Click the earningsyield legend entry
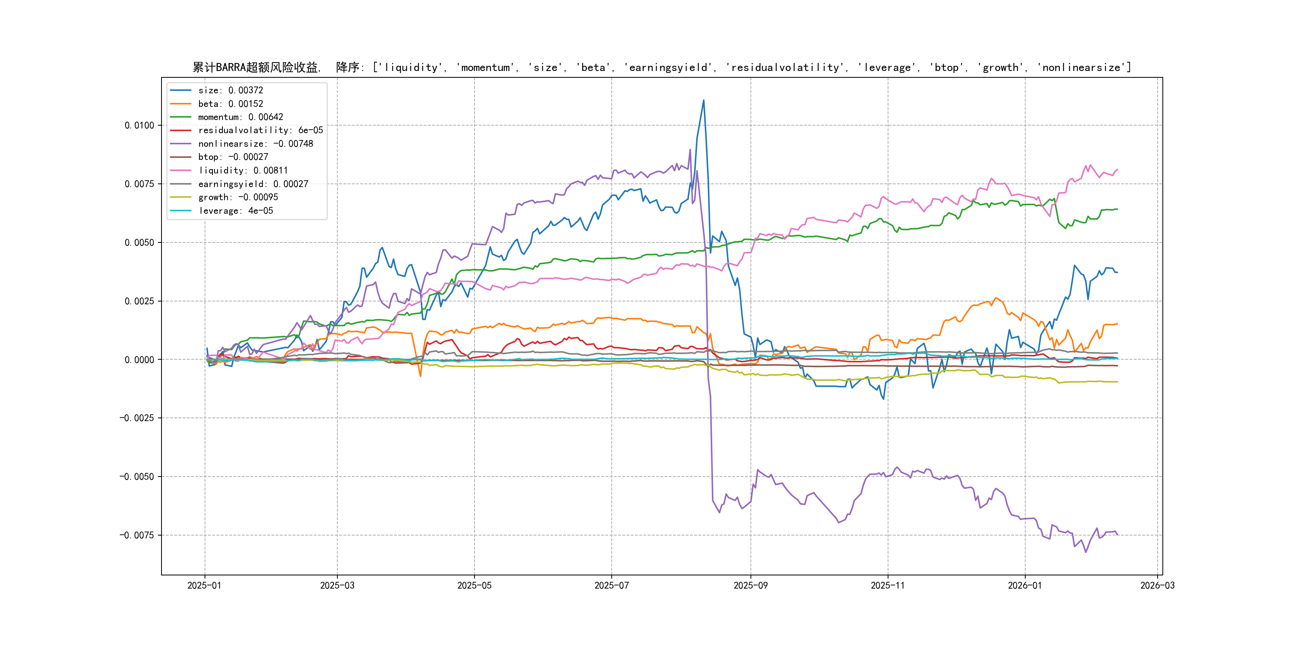1292x646 pixels. pos(253,184)
